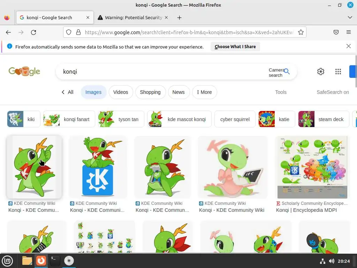357x268 pixels.
Task: Reload the current page
Action: coord(33,32)
